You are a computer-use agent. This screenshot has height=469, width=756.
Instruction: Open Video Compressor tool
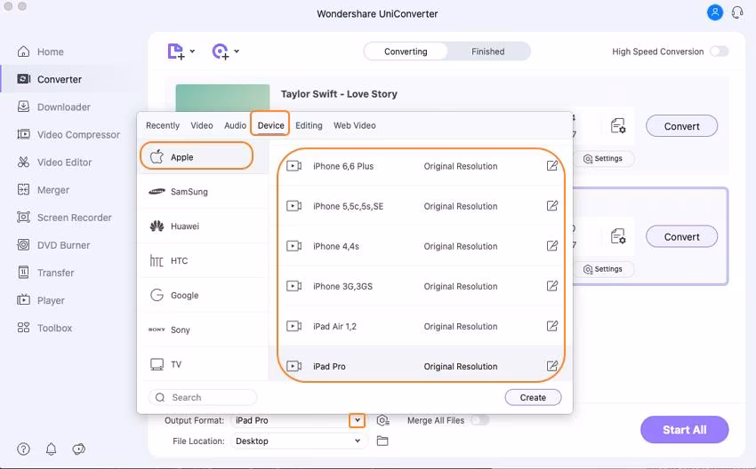68,135
